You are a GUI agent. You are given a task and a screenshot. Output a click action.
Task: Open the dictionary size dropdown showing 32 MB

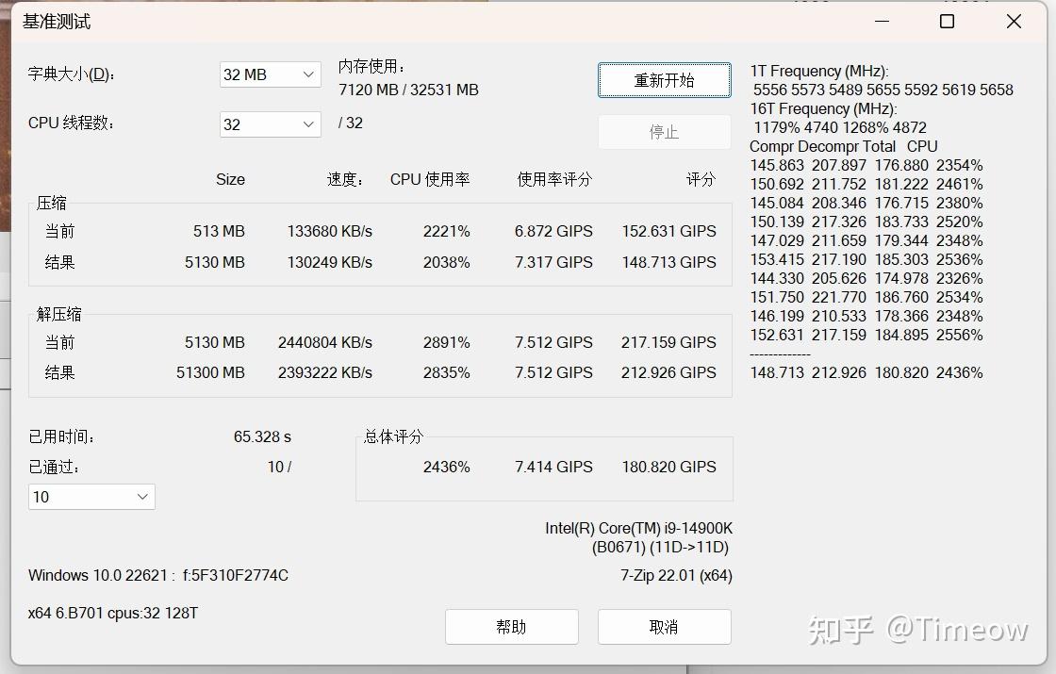270,74
